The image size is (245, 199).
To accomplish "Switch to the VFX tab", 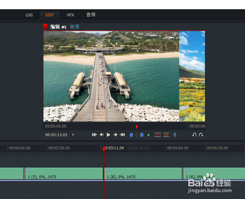I will tap(70, 15).
